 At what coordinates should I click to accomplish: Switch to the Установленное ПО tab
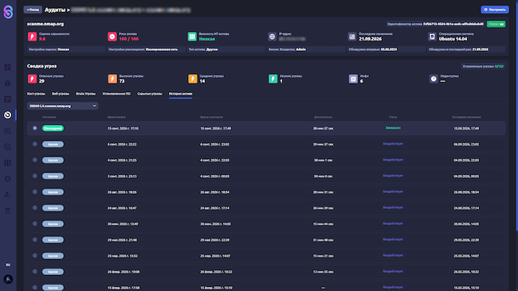click(116, 94)
